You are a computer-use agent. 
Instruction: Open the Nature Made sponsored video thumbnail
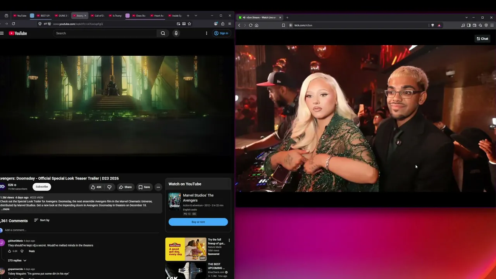tap(186, 249)
